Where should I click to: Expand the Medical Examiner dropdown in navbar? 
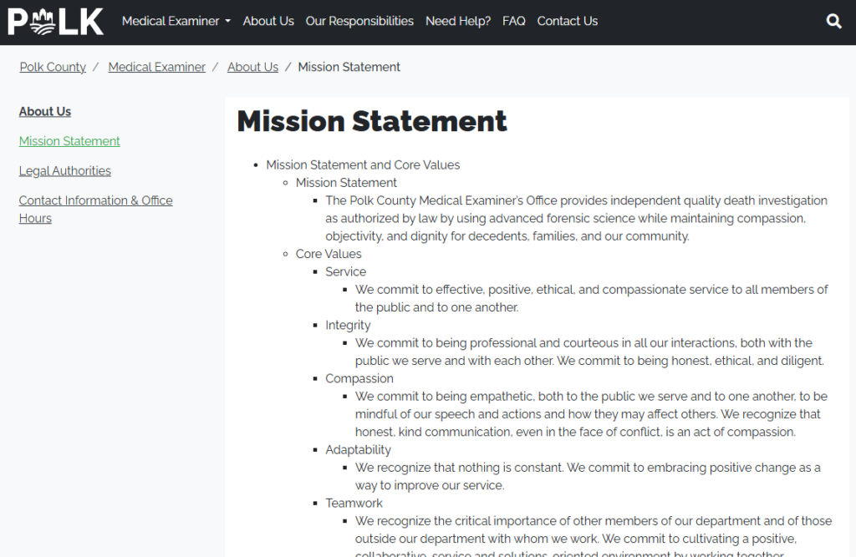176,22
